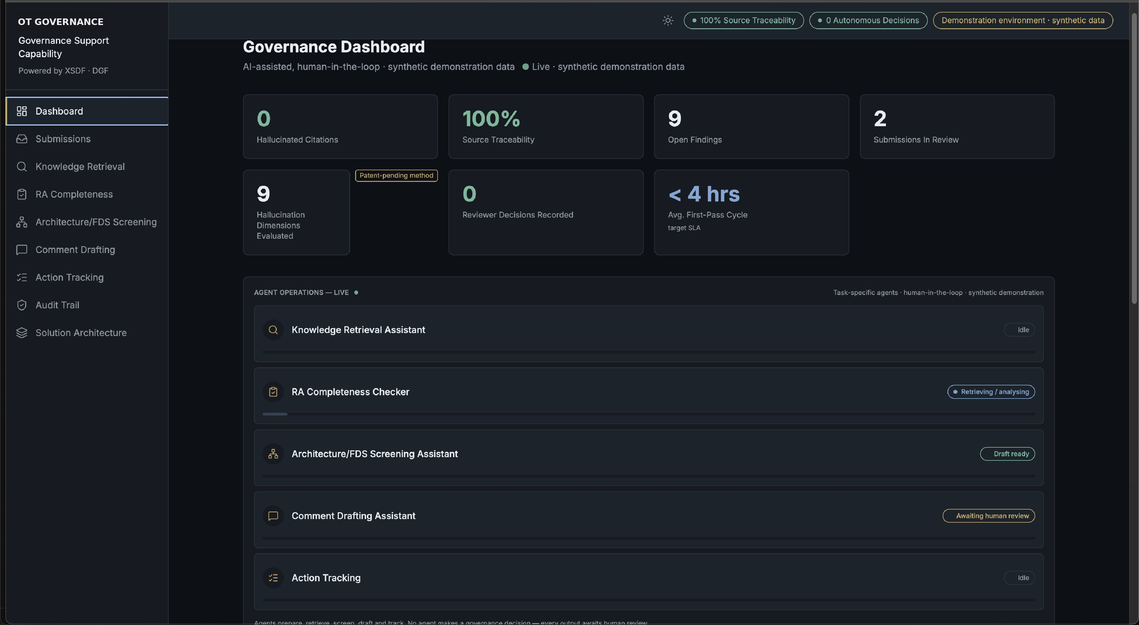Screen dimensions: 1139x625
Task: Click the Comment Drafting Assistant title
Action: click(353, 516)
